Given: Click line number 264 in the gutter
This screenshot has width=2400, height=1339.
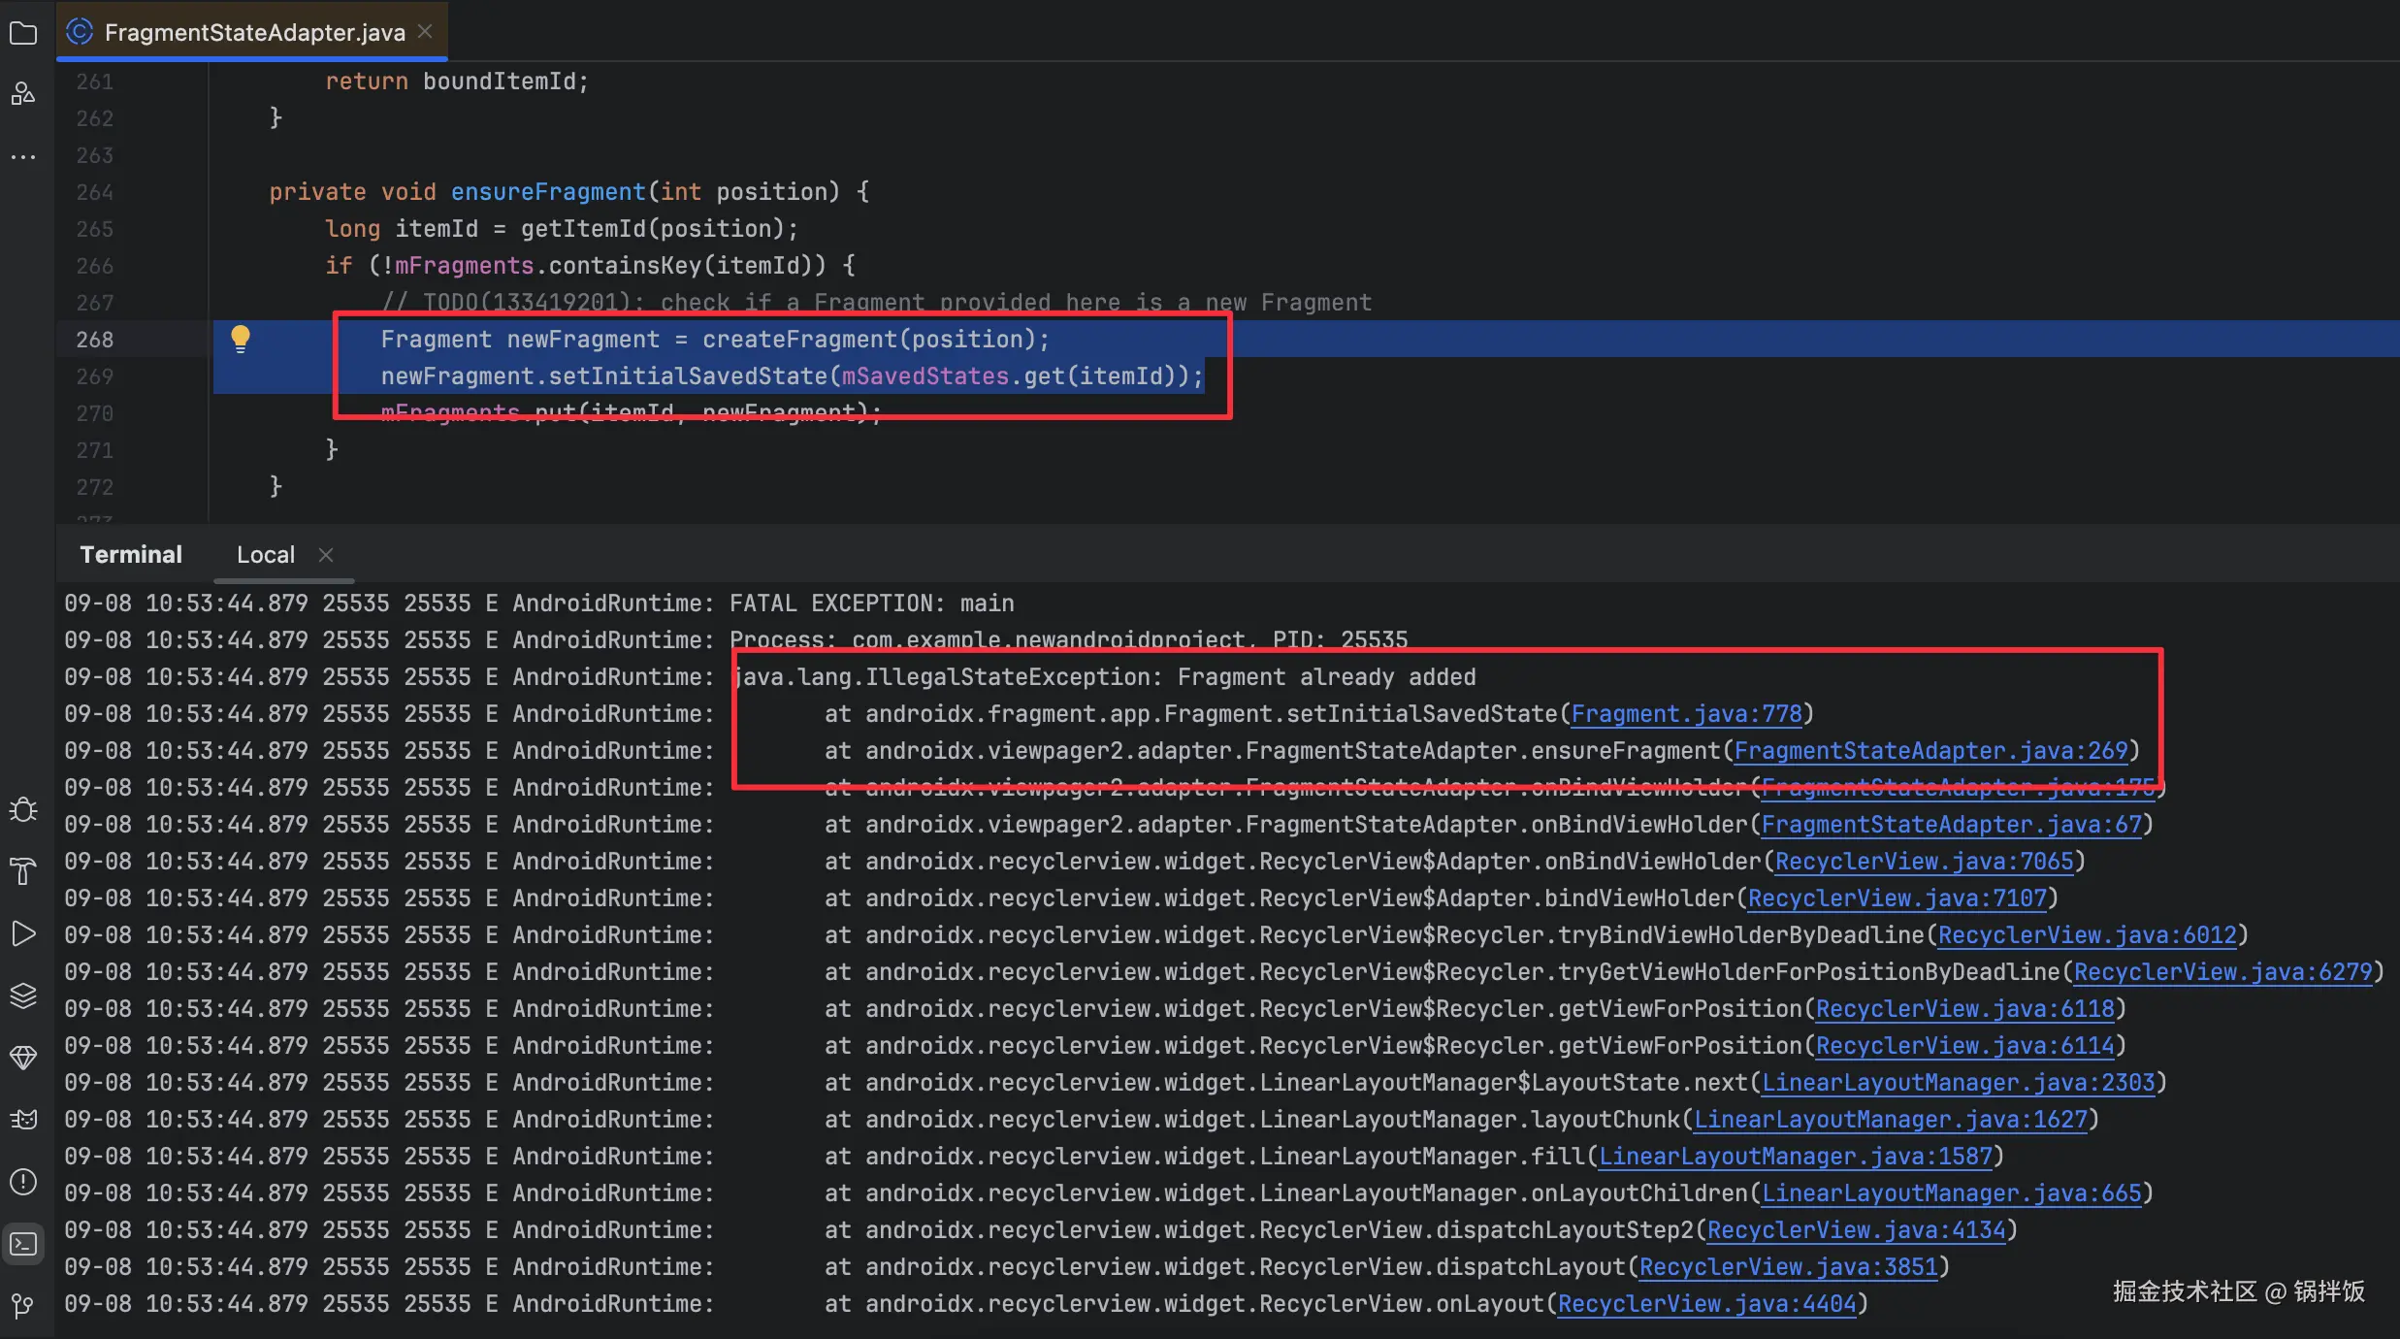Looking at the screenshot, I should (x=95, y=192).
